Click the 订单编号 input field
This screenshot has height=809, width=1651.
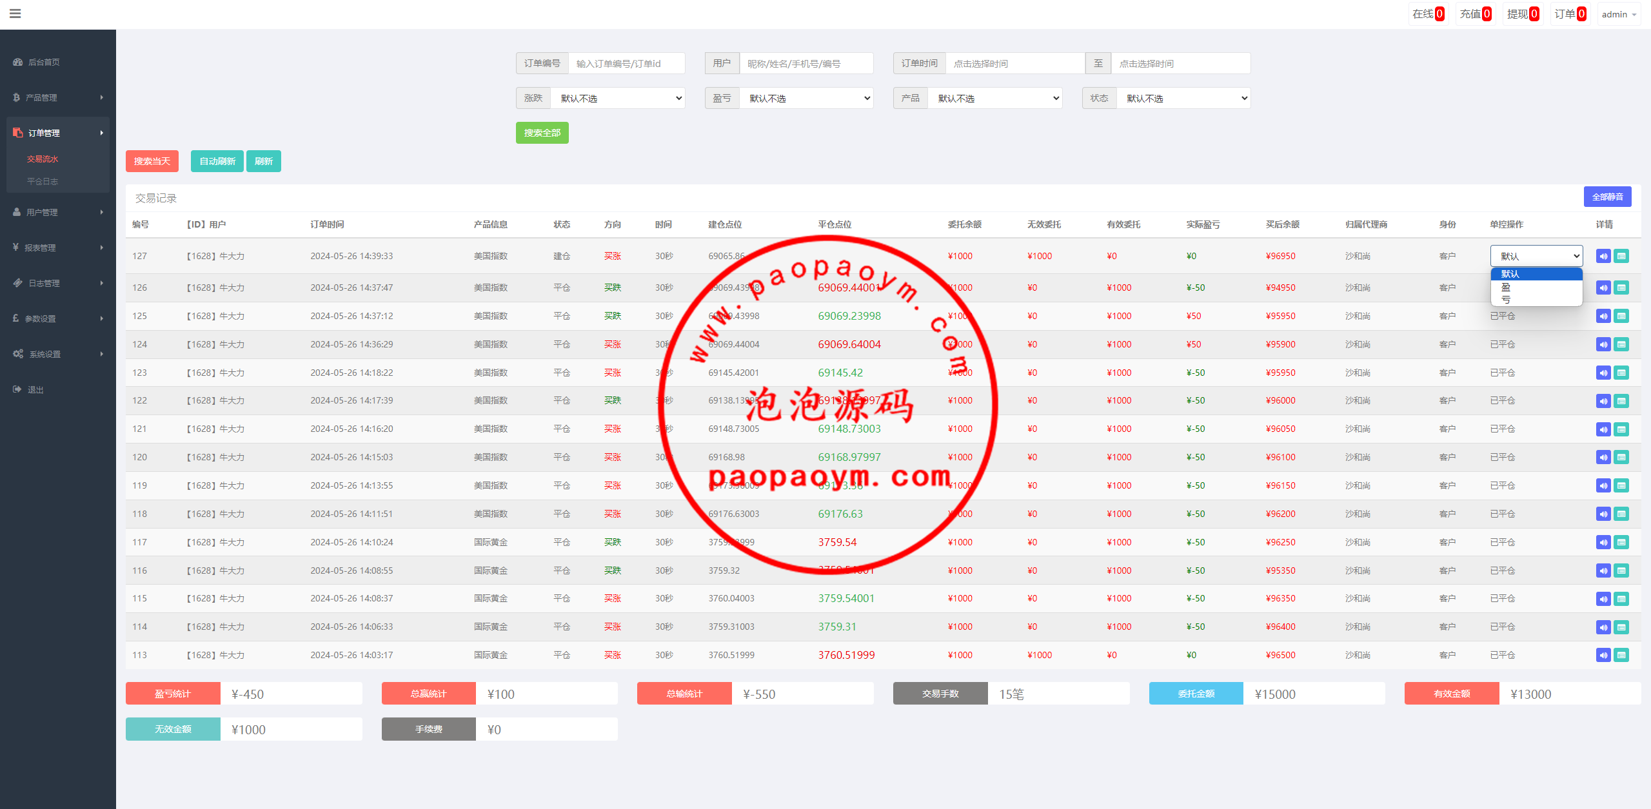point(626,64)
